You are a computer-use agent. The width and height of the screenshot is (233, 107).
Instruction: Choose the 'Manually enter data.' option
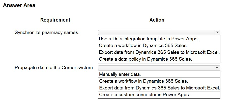pyautogui.click(x=120, y=74)
